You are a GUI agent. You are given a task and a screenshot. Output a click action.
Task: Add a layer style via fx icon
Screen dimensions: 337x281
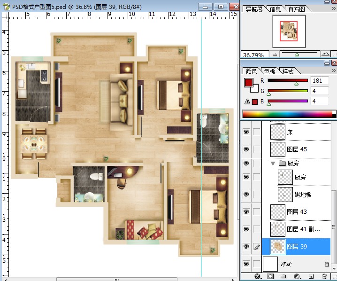(x=257, y=276)
